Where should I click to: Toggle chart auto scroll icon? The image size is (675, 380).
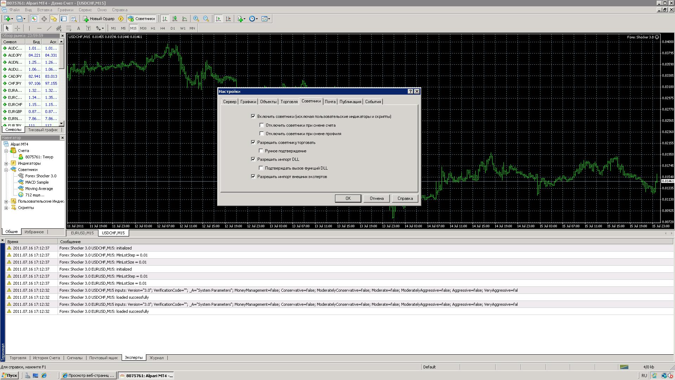[x=218, y=19]
